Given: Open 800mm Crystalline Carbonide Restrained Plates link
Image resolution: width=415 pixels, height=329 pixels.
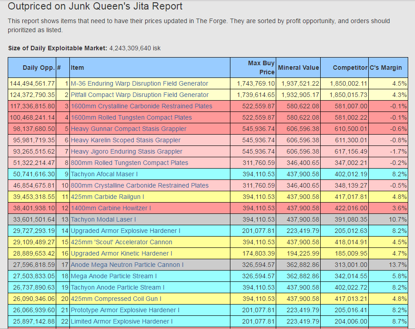Looking at the screenshot, I should 140,186.
